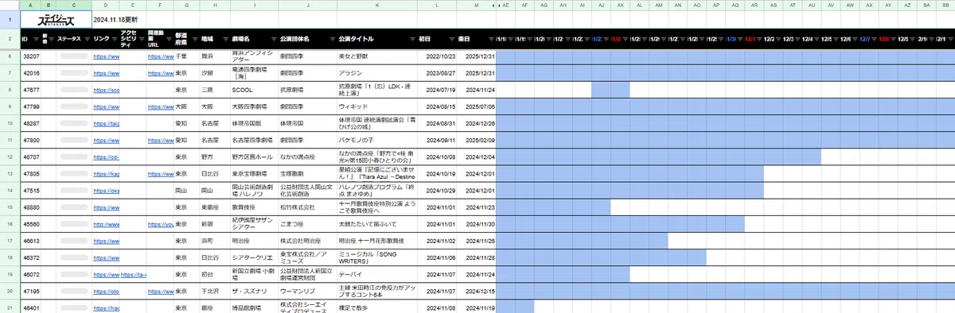Open the https://ta-r accessibility link in row 46072
This screenshot has width=955, height=313.
click(134, 274)
